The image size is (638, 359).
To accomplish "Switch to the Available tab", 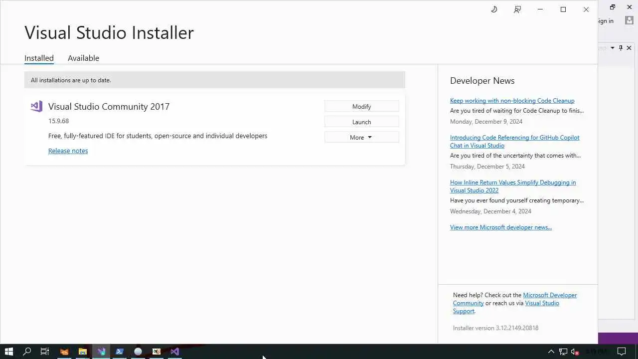I will pyautogui.click(x=83, y=58).
